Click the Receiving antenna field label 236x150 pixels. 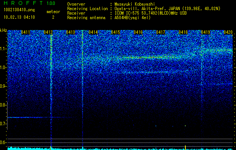click(x=86, y=18)
